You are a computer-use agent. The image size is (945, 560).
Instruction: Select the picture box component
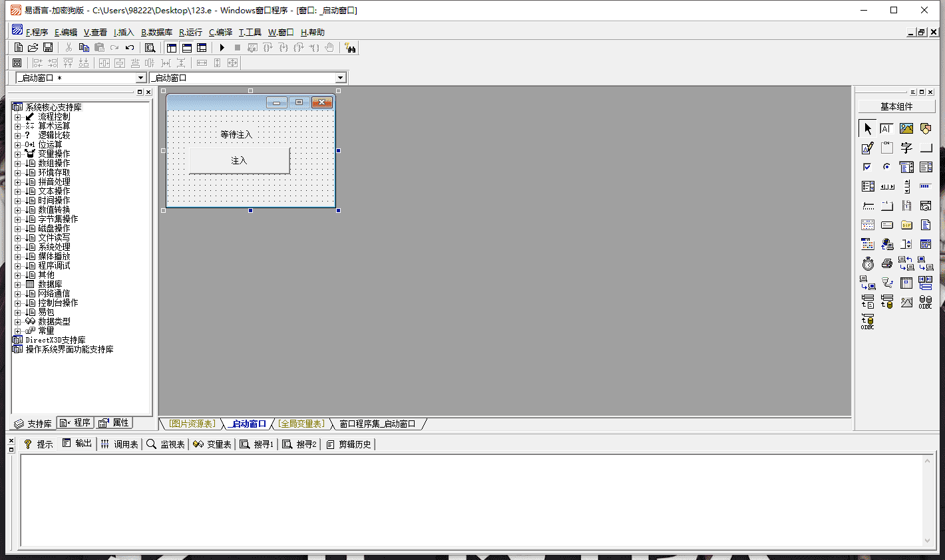906,128
